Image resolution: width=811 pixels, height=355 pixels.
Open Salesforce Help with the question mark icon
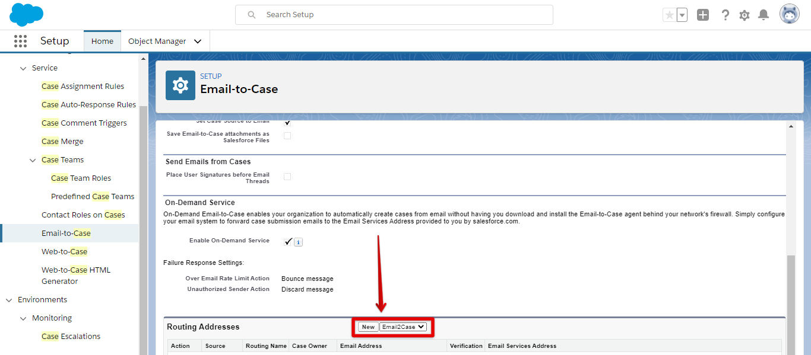726,14
